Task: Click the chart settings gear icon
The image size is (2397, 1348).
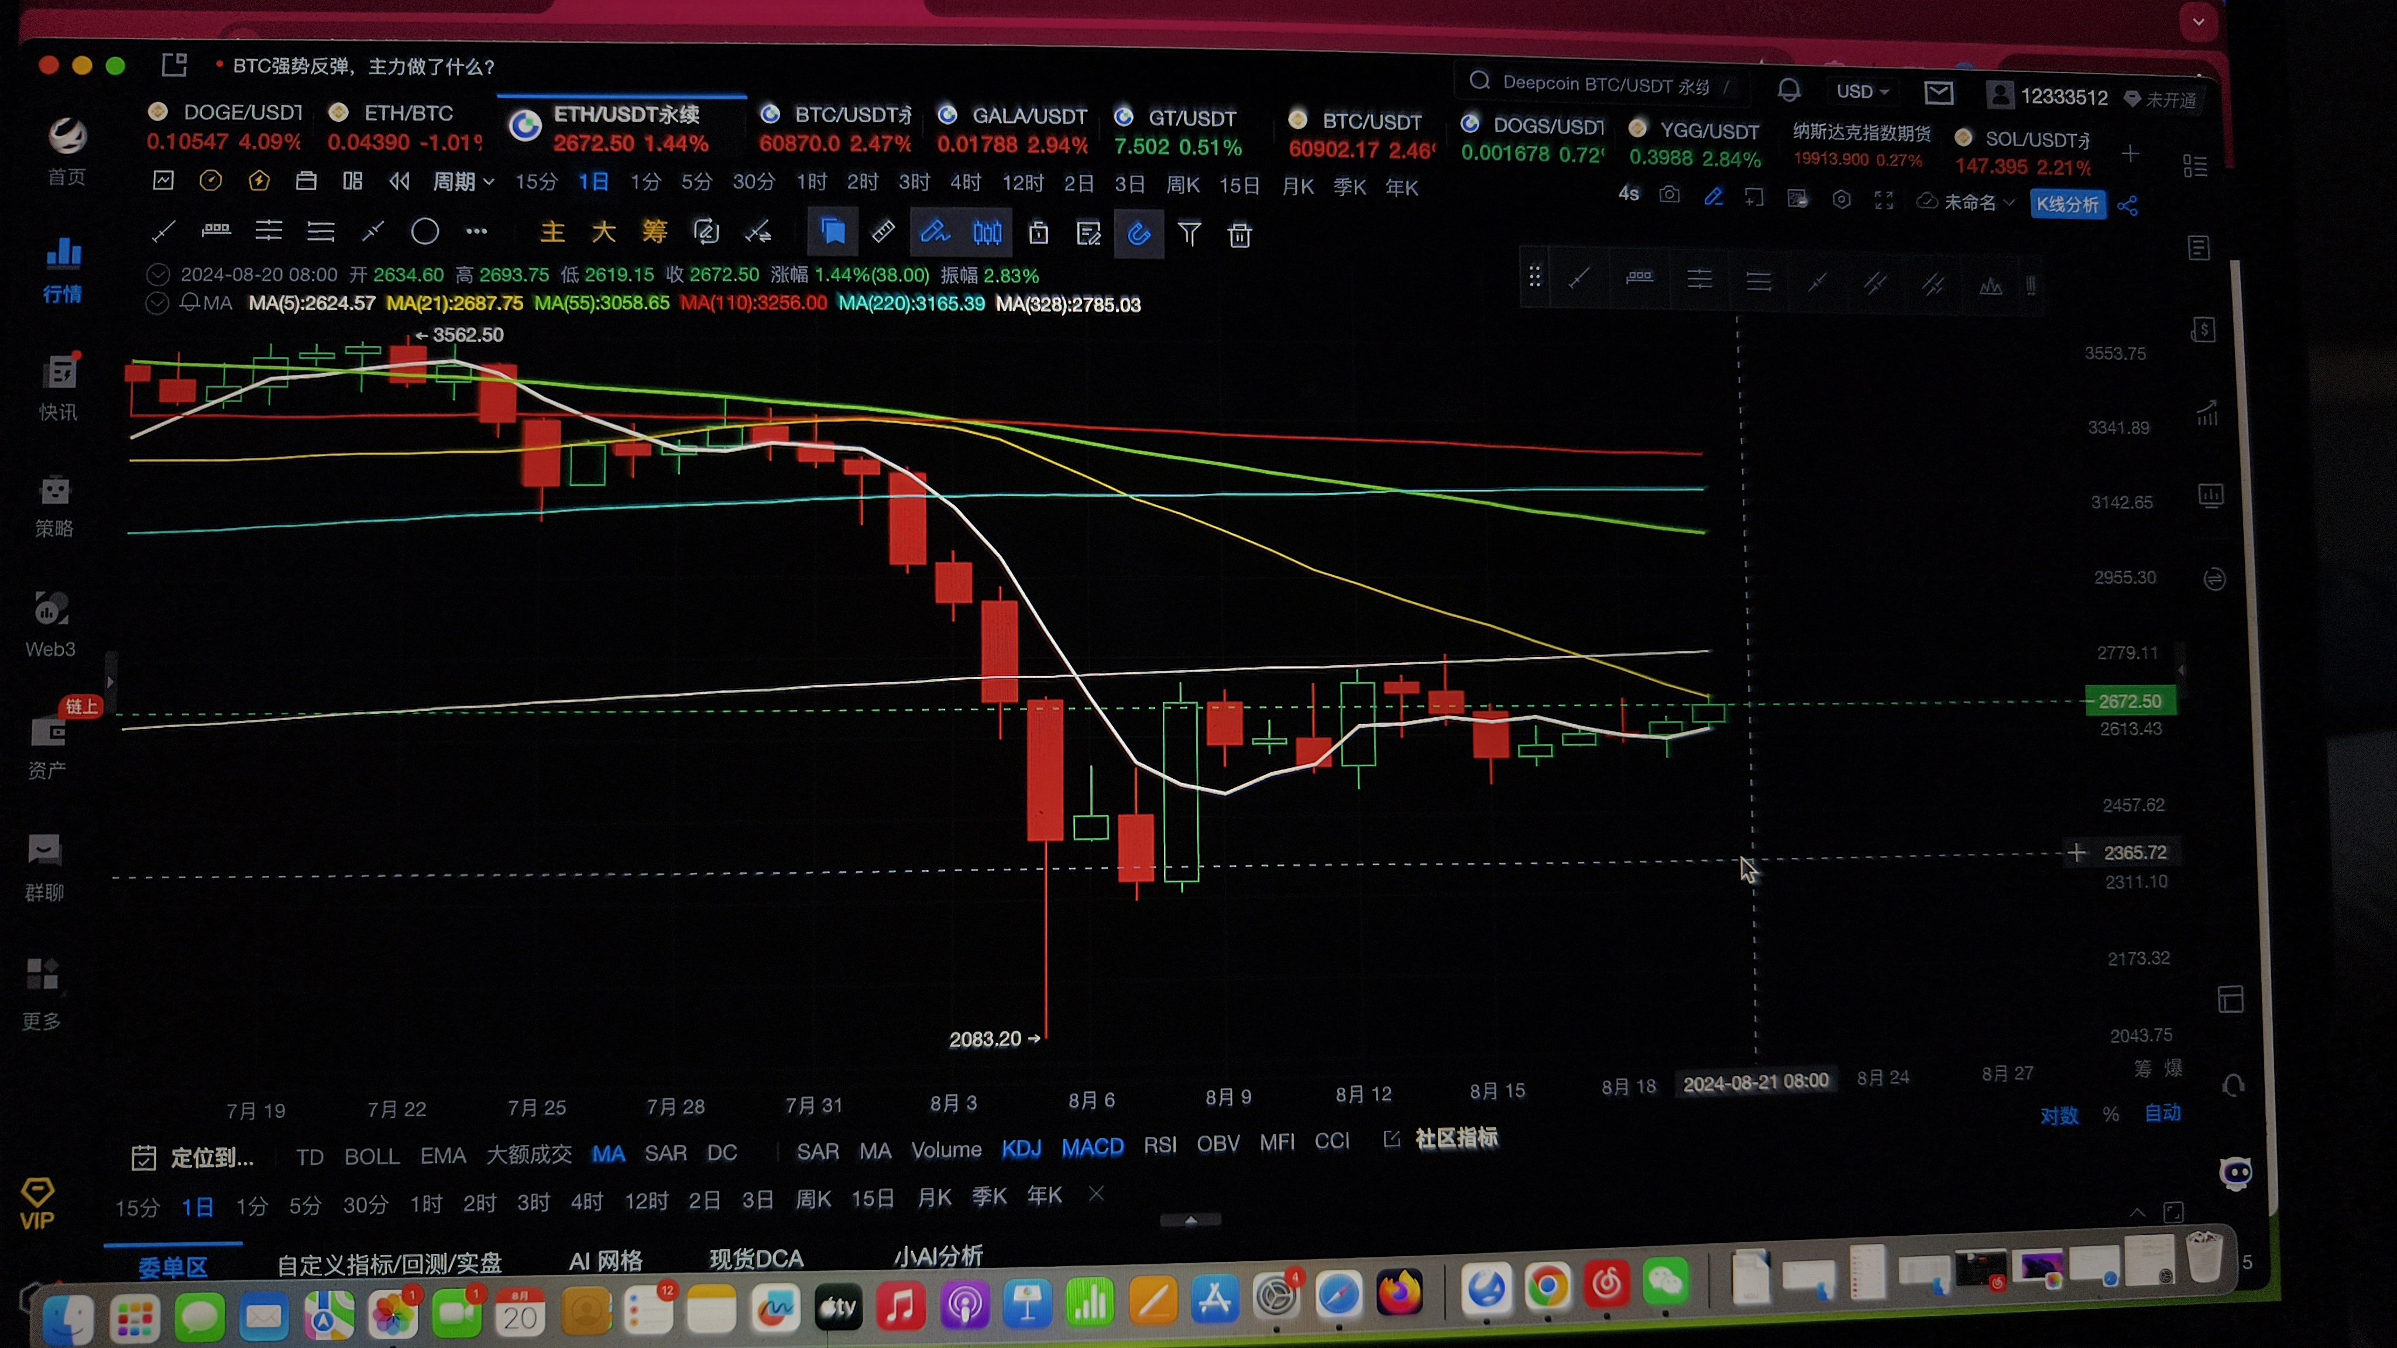Action: 1840,199
